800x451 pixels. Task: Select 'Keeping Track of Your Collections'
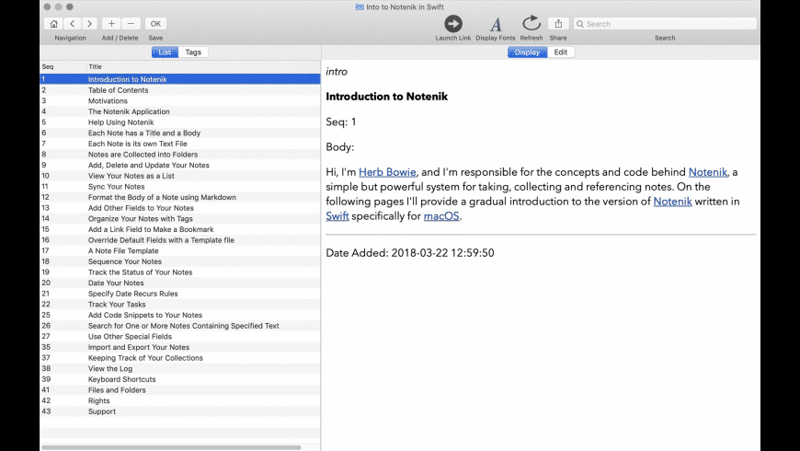[180, 358]
